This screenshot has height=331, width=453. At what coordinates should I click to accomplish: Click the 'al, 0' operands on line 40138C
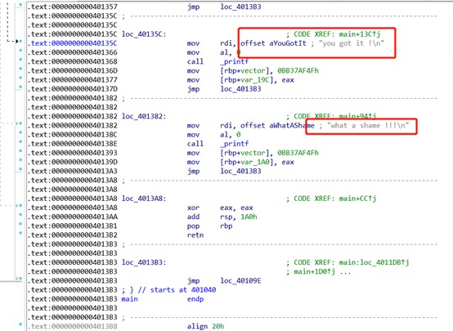(231, 135)
